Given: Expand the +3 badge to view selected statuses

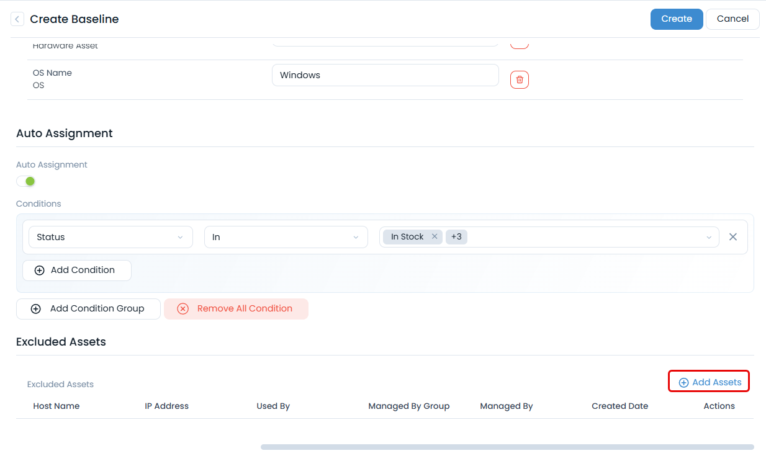Looking at the screenshot, I should (x=456, y=236).
